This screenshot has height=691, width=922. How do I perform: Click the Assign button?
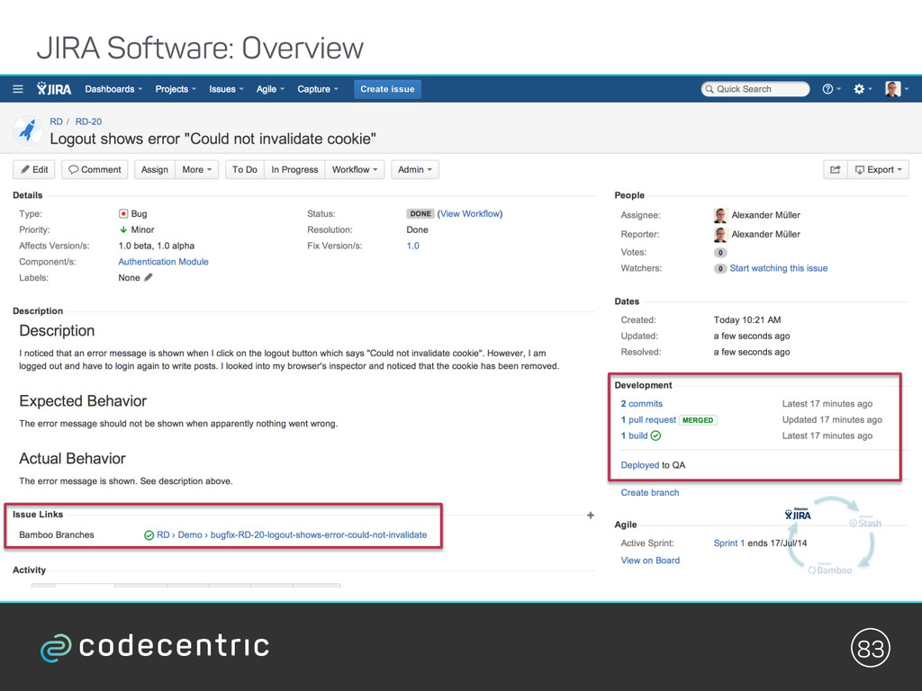tap(155, 170)
